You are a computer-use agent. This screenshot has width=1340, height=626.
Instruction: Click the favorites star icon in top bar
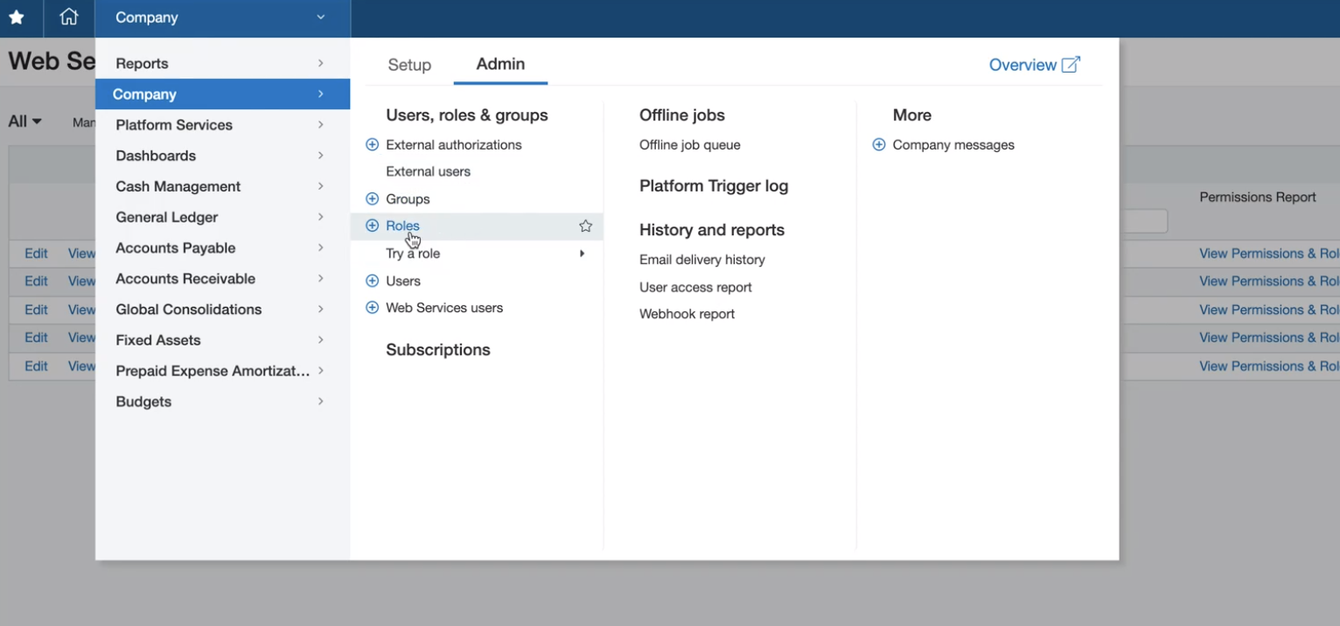coord(17,17)
